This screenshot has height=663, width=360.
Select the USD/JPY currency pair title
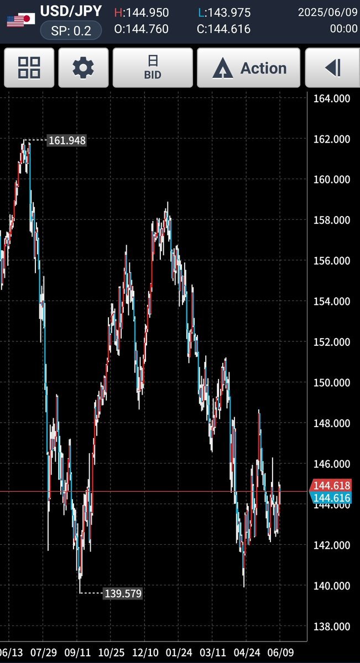coord(71,11)
